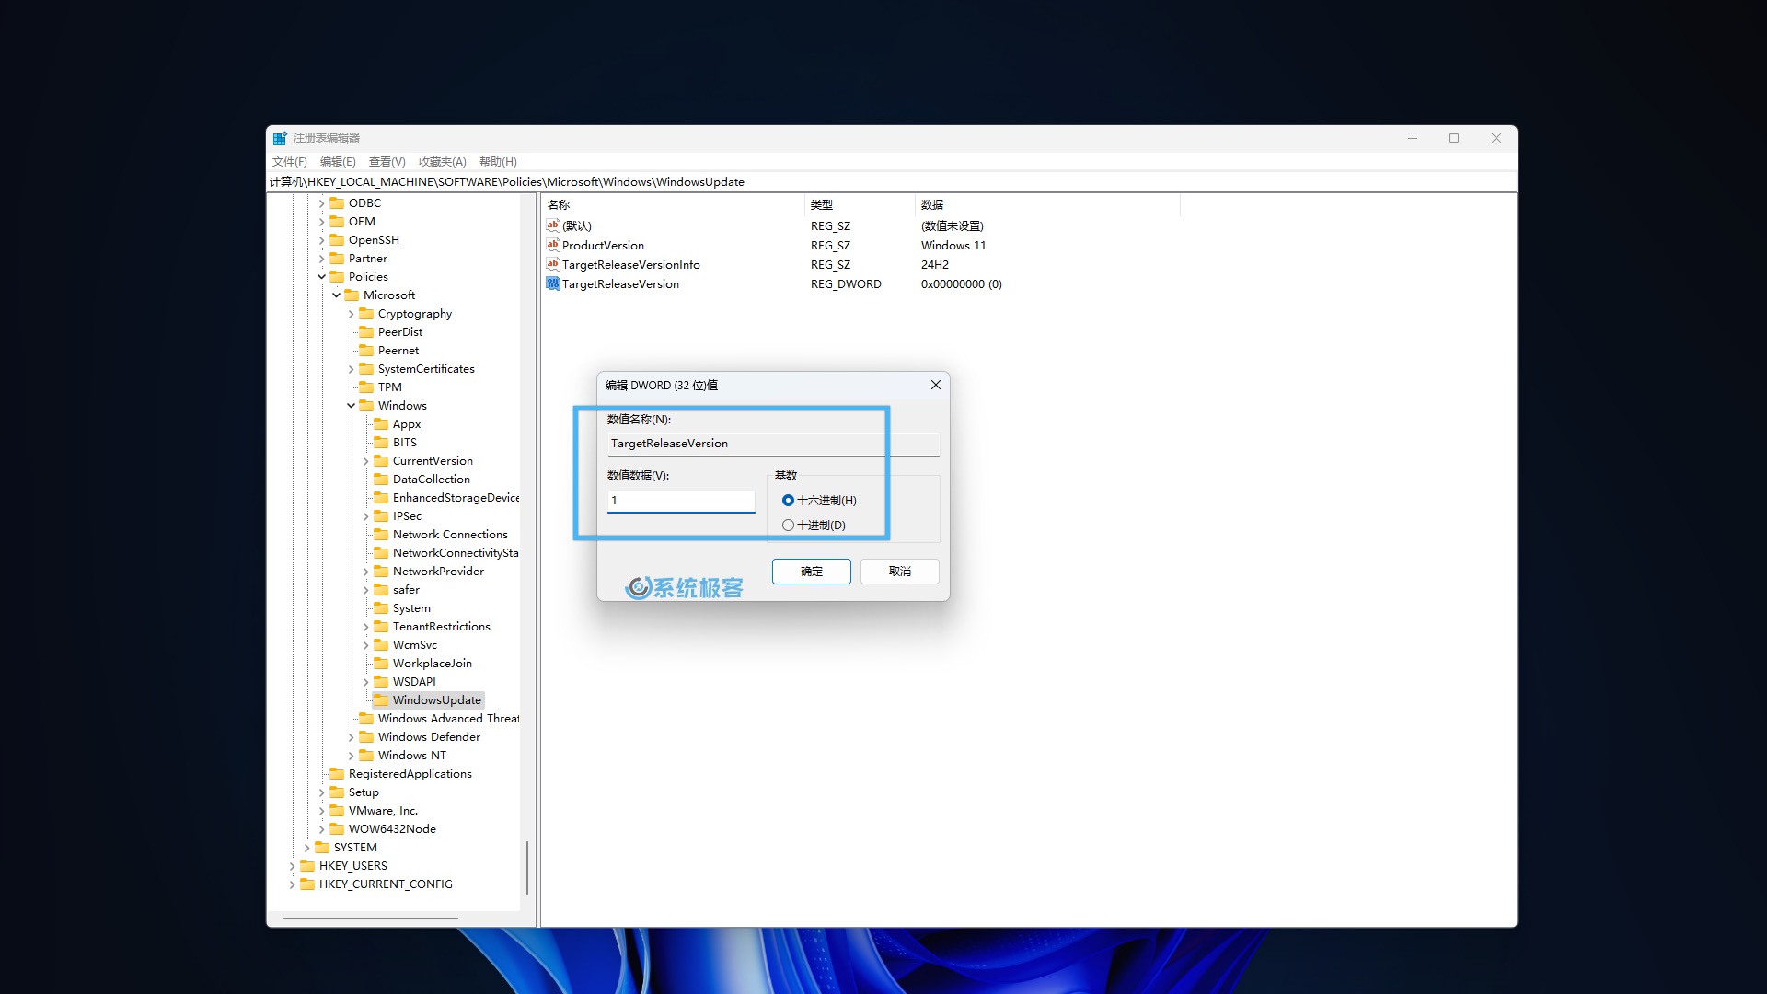Click the DataCollection folder icon
The height and width of the screenshot is (994, 1767).
click(x=381, y=480)
